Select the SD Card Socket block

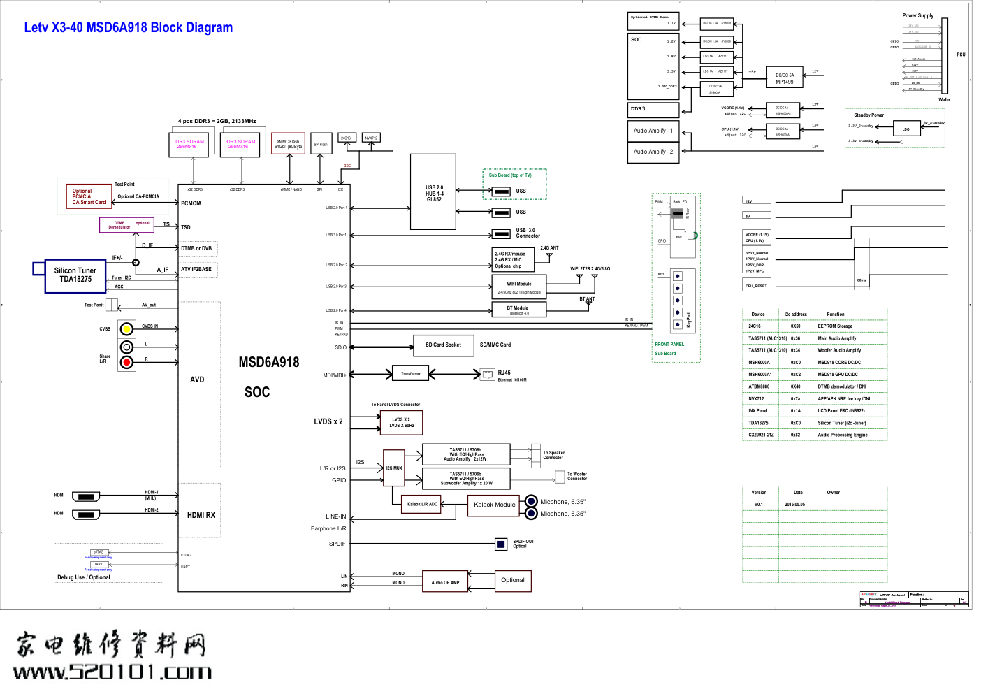443,345
